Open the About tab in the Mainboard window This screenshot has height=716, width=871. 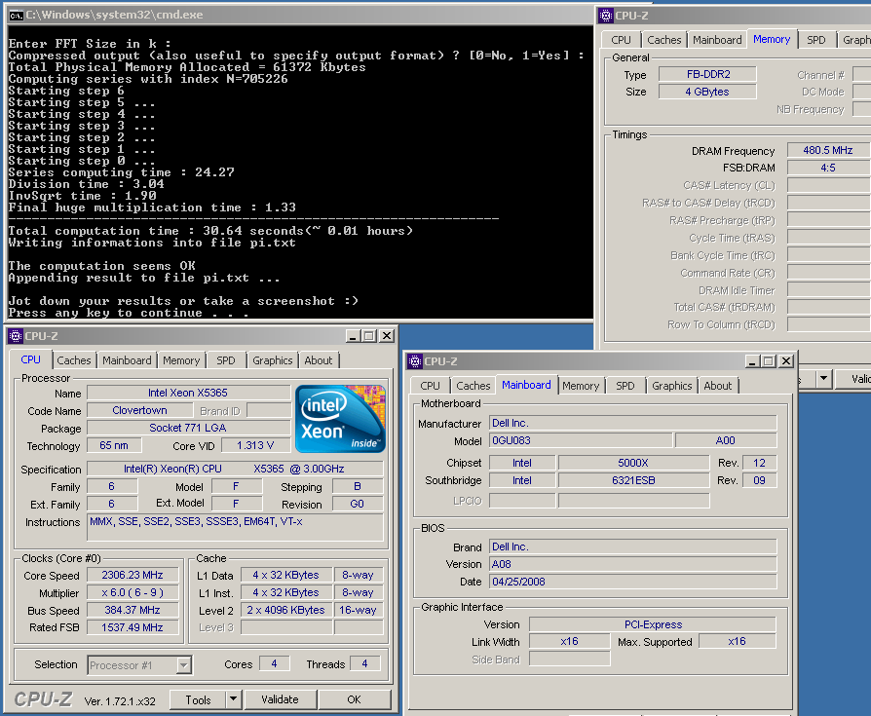click(718, 386)
